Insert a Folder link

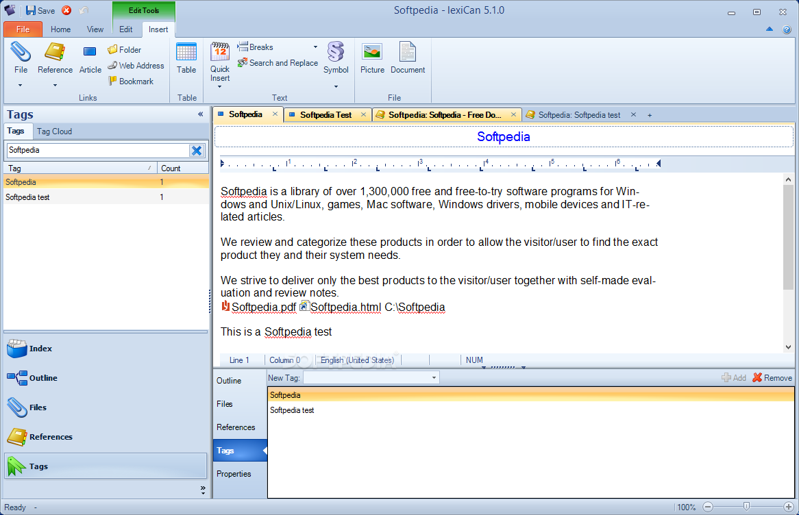[124, 49]
